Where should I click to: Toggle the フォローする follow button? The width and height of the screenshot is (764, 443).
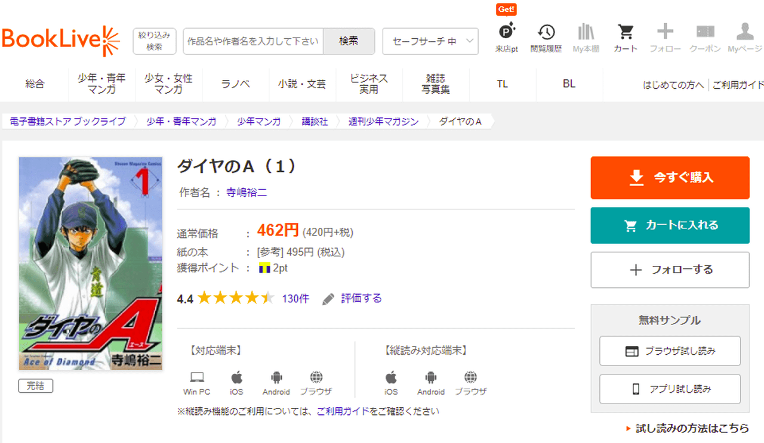pyautogui.click(x=670, y=270)
